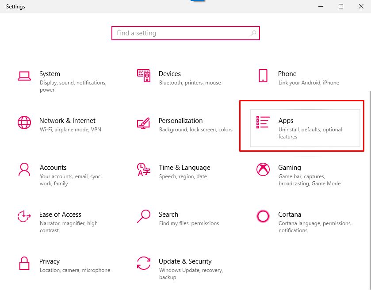Minimize the Settings window

coord(321,6)
